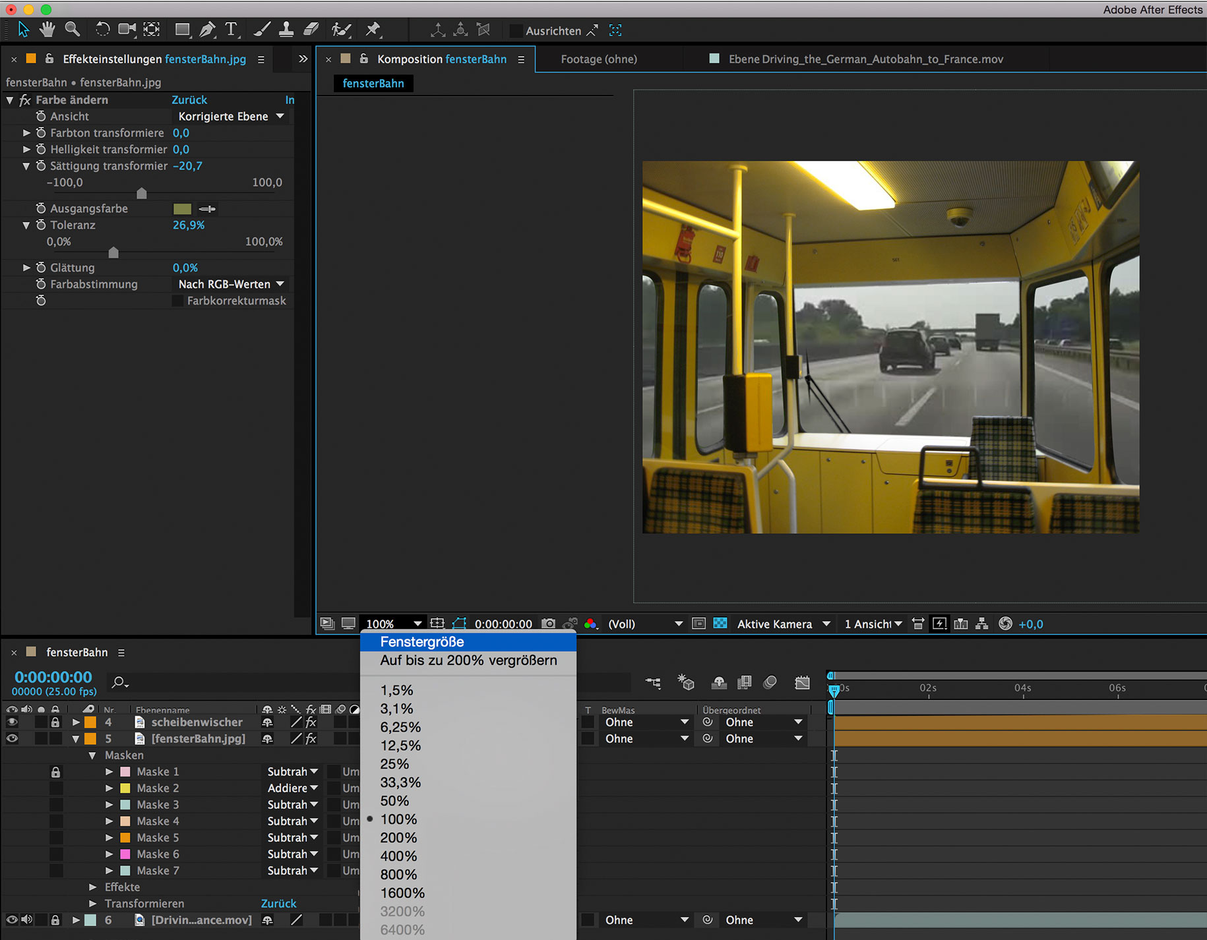Open Maske 2 Addiere mode dropdown
The width and height of the screenshot is (1207, 940).
point(292,788)
